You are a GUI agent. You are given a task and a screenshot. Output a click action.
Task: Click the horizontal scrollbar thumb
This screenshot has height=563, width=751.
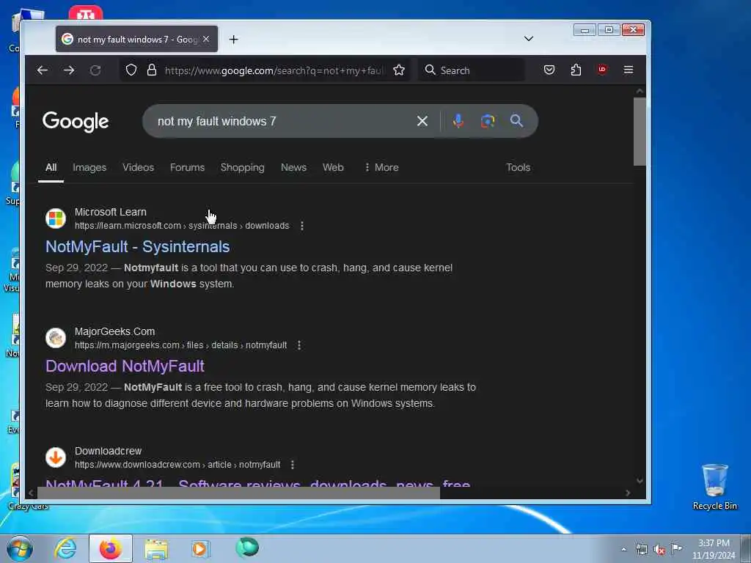coord(238,493)
